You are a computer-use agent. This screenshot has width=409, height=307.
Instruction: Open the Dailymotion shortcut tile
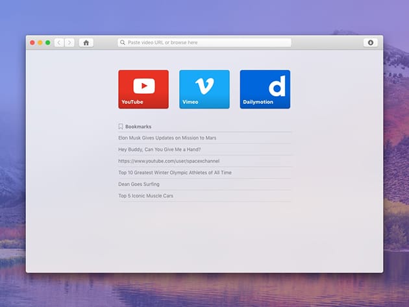click(x=265, y=89)
